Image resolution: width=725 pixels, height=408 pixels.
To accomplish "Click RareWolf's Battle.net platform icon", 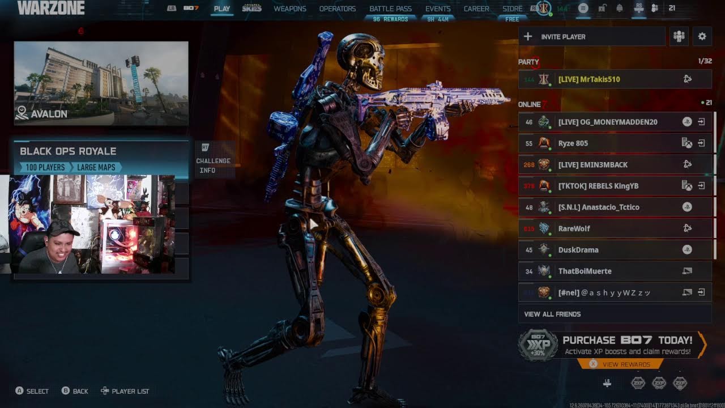I will pyautogui.click(x=687, y=228).
